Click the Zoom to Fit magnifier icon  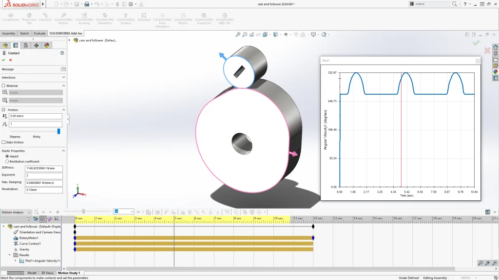[x=238, y=35]
